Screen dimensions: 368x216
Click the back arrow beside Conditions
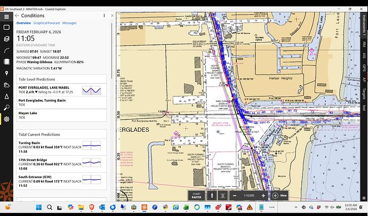(x=17, y=15)
